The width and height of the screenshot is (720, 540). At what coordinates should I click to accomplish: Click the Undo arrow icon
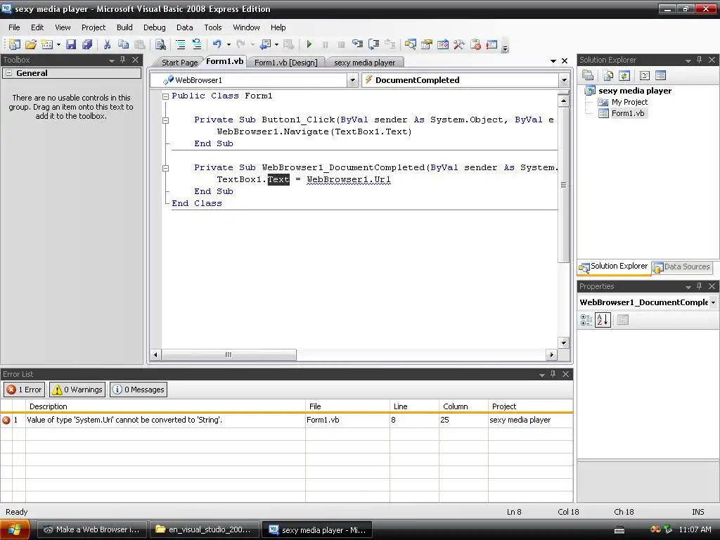pos(217,44)
